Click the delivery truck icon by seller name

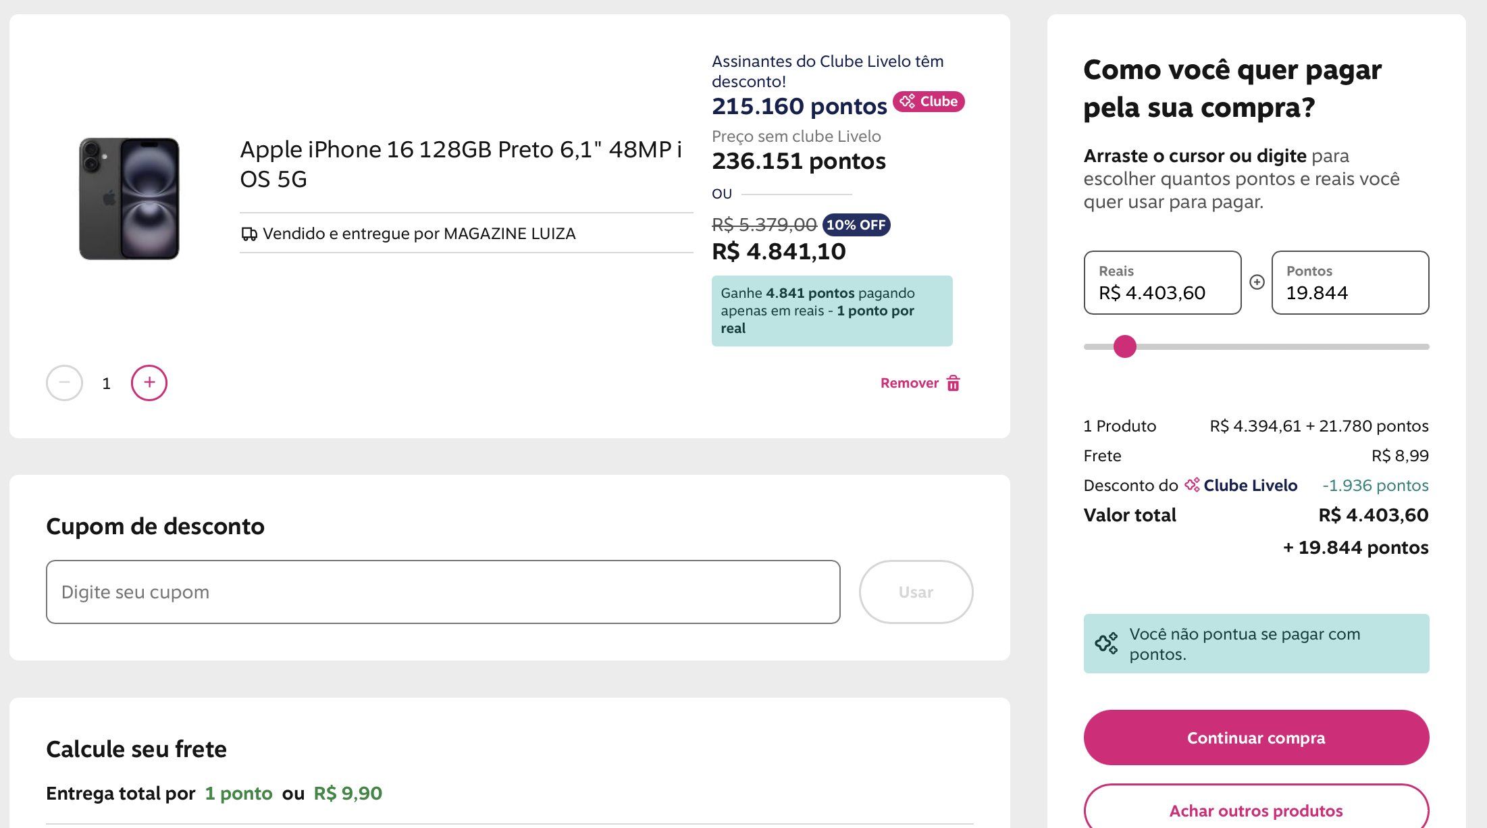[249, 234]
